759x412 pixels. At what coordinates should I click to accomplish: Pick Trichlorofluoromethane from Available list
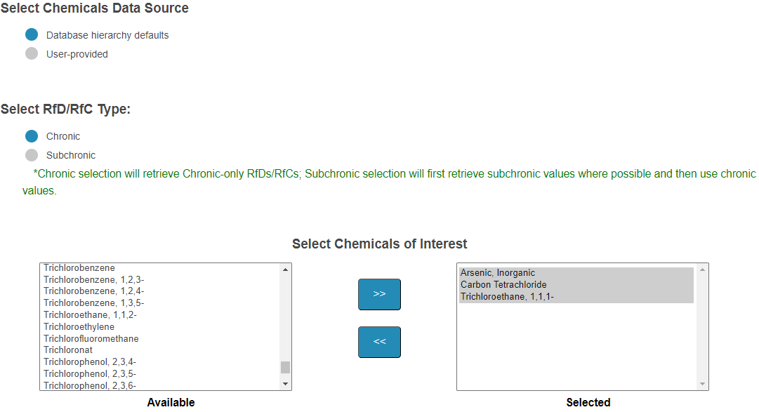[x=91, y=338]
